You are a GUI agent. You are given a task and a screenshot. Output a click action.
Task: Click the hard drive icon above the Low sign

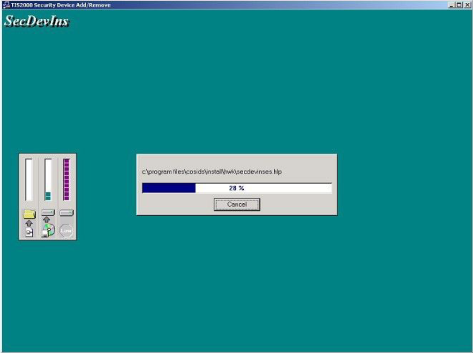pos(67,213)
